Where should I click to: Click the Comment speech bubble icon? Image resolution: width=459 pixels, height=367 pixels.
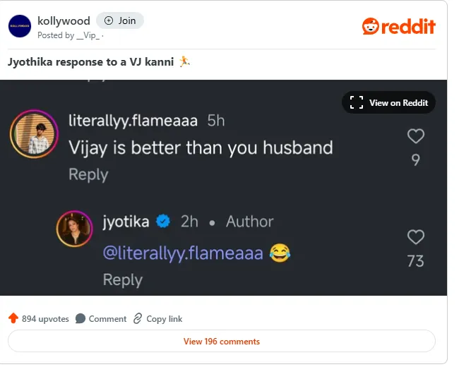tap(81, 319)
